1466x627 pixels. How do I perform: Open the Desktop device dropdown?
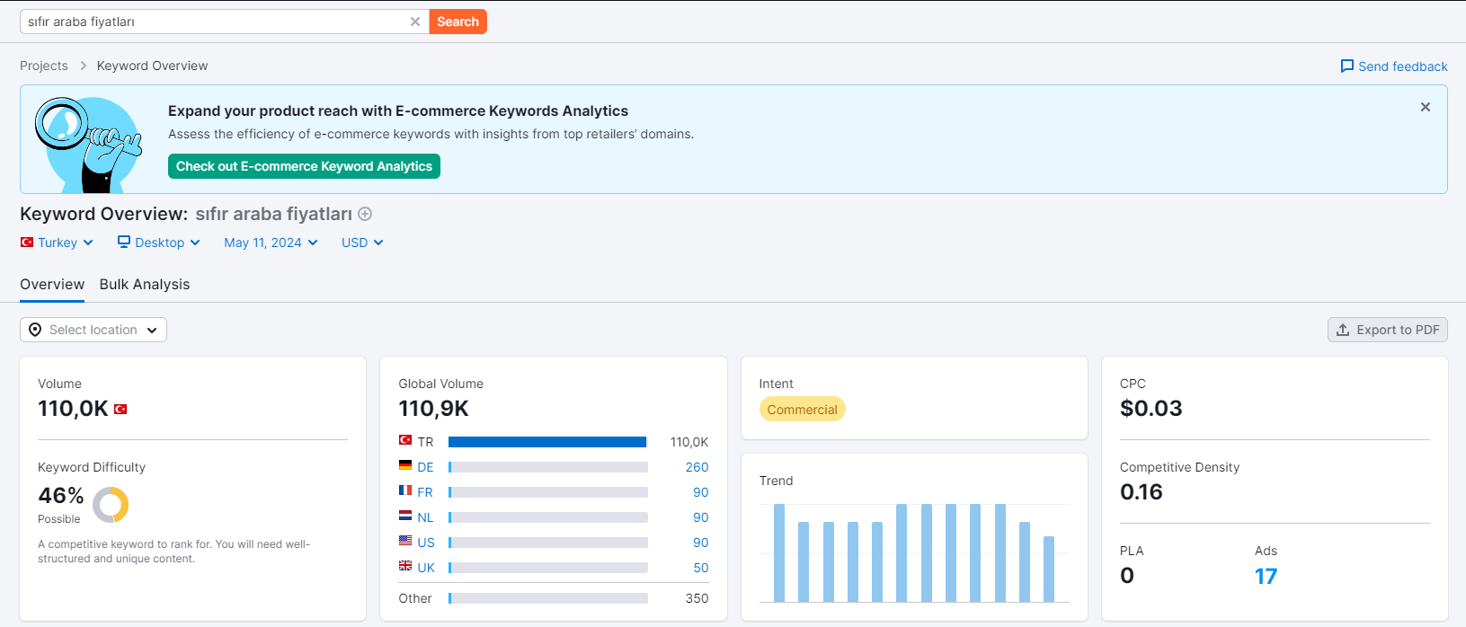[x=158, y=243]
